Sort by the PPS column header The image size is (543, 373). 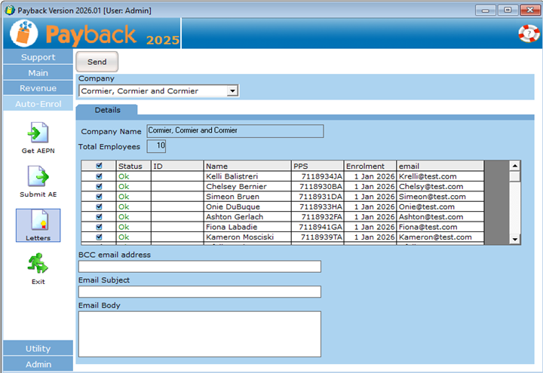[317, 166]
